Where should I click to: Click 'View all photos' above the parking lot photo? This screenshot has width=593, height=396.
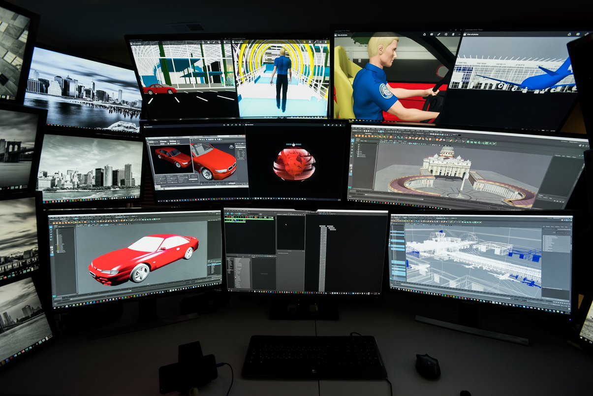(x=137, y=43)
